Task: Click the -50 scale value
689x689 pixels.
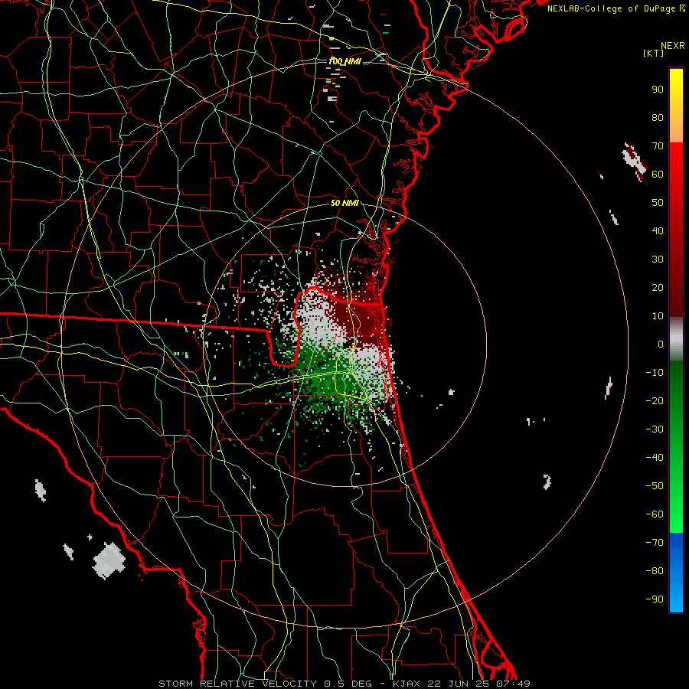Action: point(655,486)
